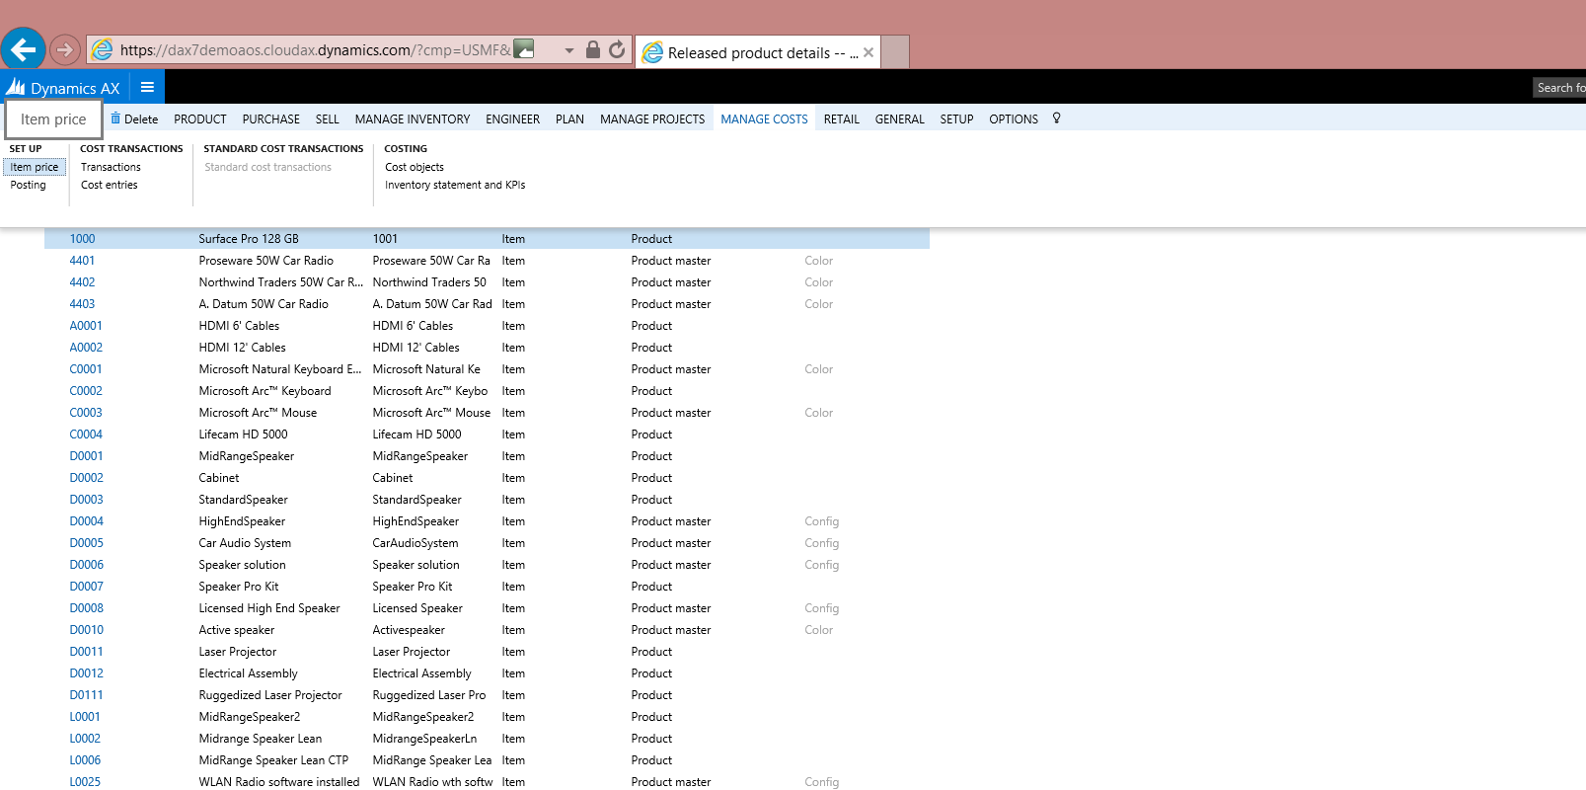Click the browser back arrow button
The width and height of the screenshot is (1586, 790).
coord(24,48)
